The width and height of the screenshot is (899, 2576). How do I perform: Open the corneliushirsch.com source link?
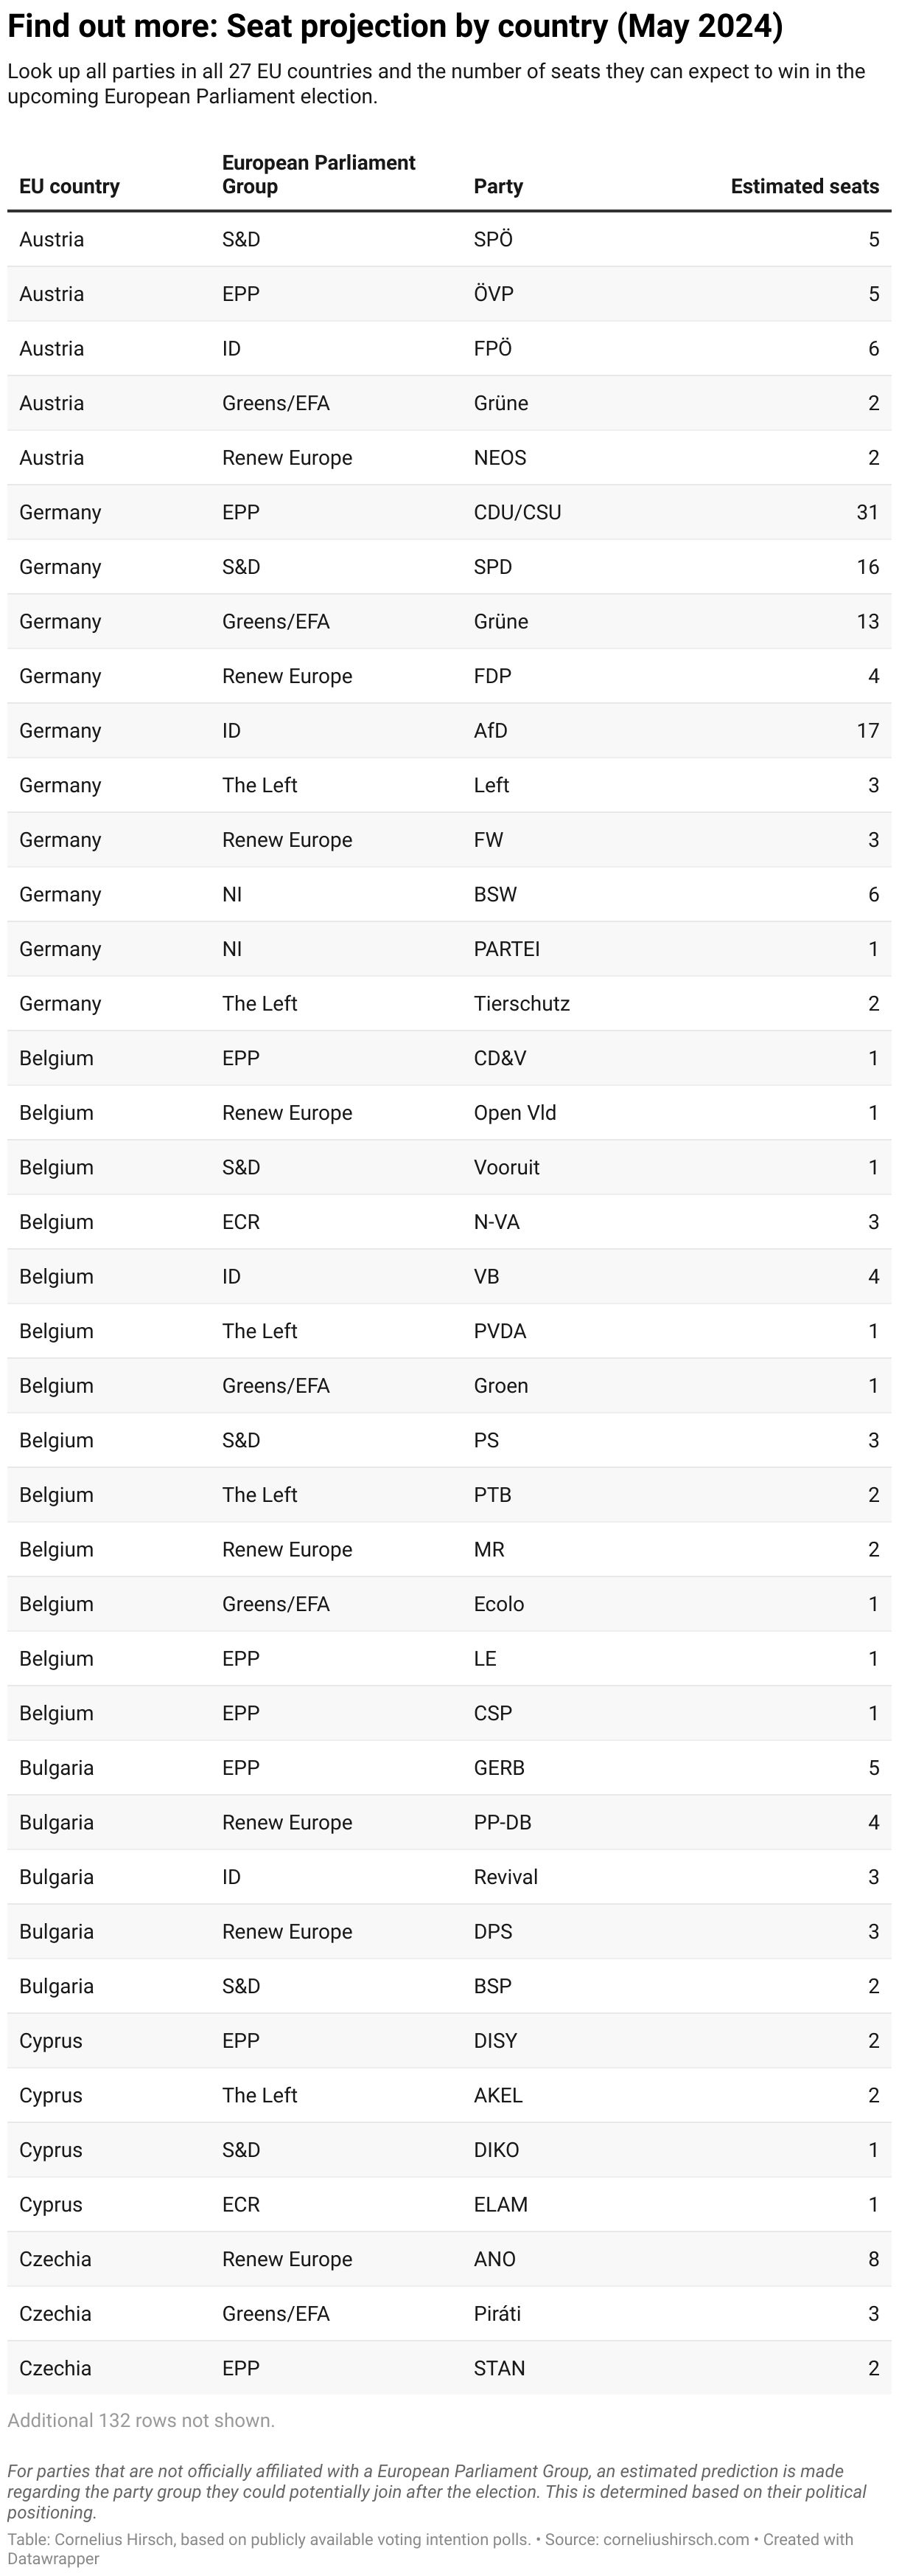676,2539
